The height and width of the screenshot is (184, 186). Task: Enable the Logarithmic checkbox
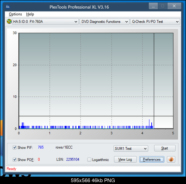pyautogui.click(x=89, y=159)
